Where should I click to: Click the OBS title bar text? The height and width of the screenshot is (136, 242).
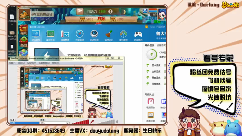tap(47, 59)
